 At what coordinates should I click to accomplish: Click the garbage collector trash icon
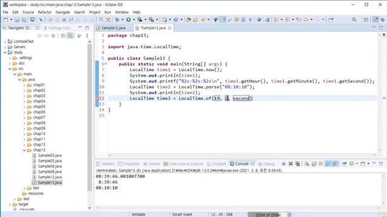pyautogui.click(x=290, y=215)
